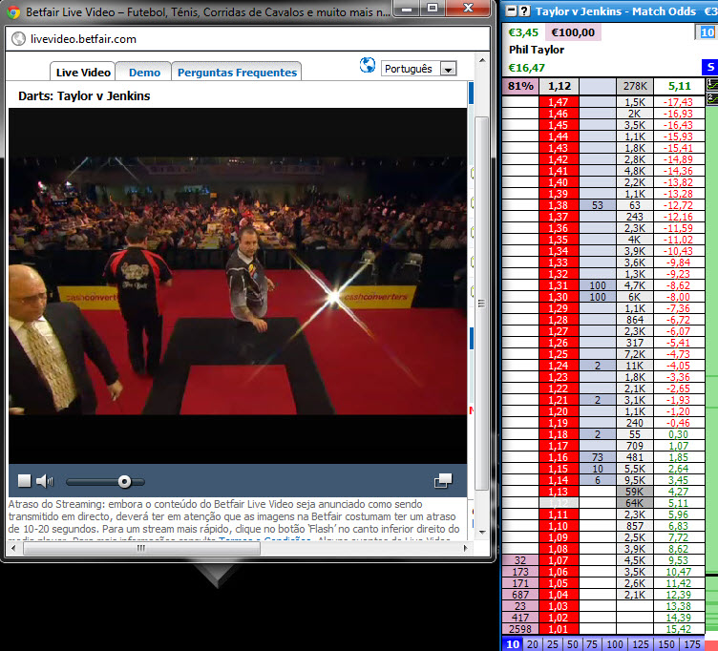The height and width of the screenshot is (651, 718).
Task: Click the Darts: Taylor v Jenkins heading
Action: (84, 95)
